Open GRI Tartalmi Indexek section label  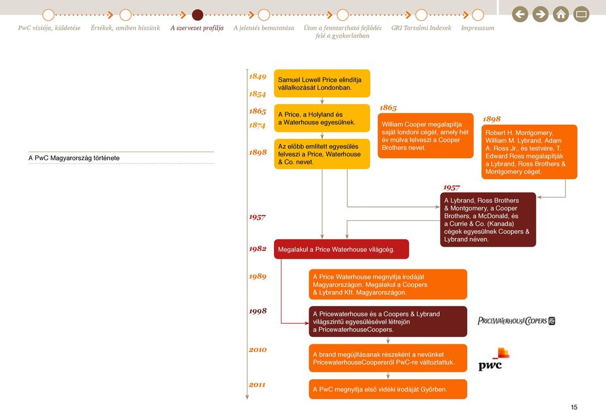(421, 28)
